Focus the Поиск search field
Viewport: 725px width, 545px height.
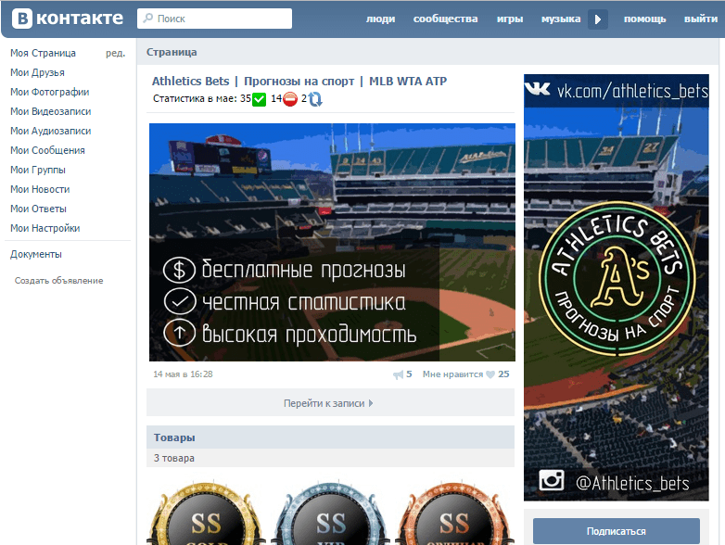click(214, 19)
